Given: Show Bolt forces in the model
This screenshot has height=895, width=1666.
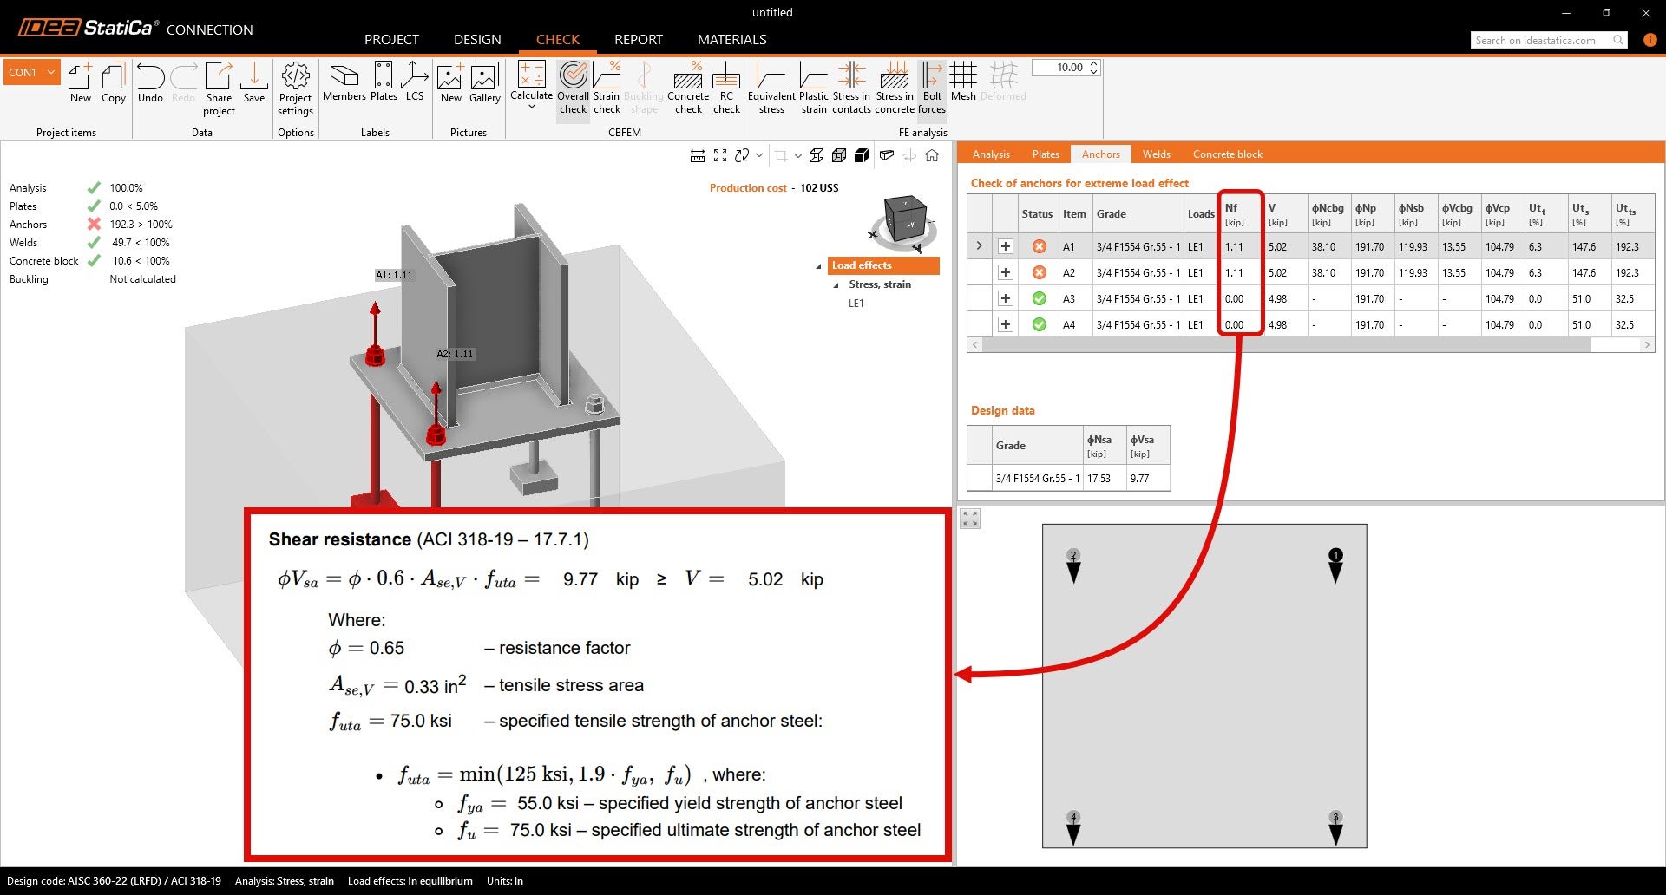Looking at the screenshot, I should pyautogui.click(x=931, y=87).
